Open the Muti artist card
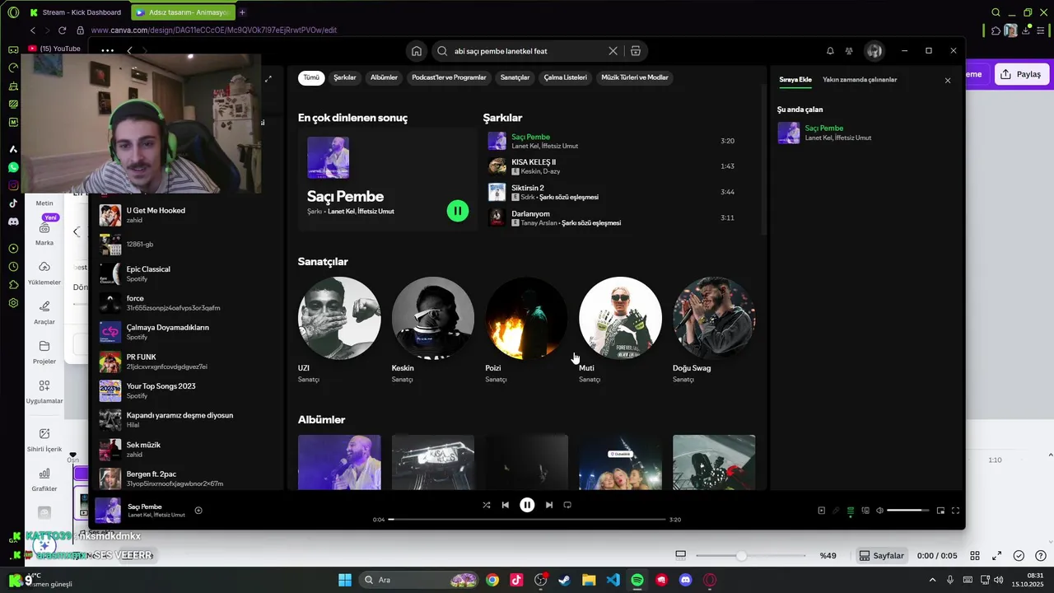The width and height of the screenshot is (1054, 593). (x=620, y=329)
